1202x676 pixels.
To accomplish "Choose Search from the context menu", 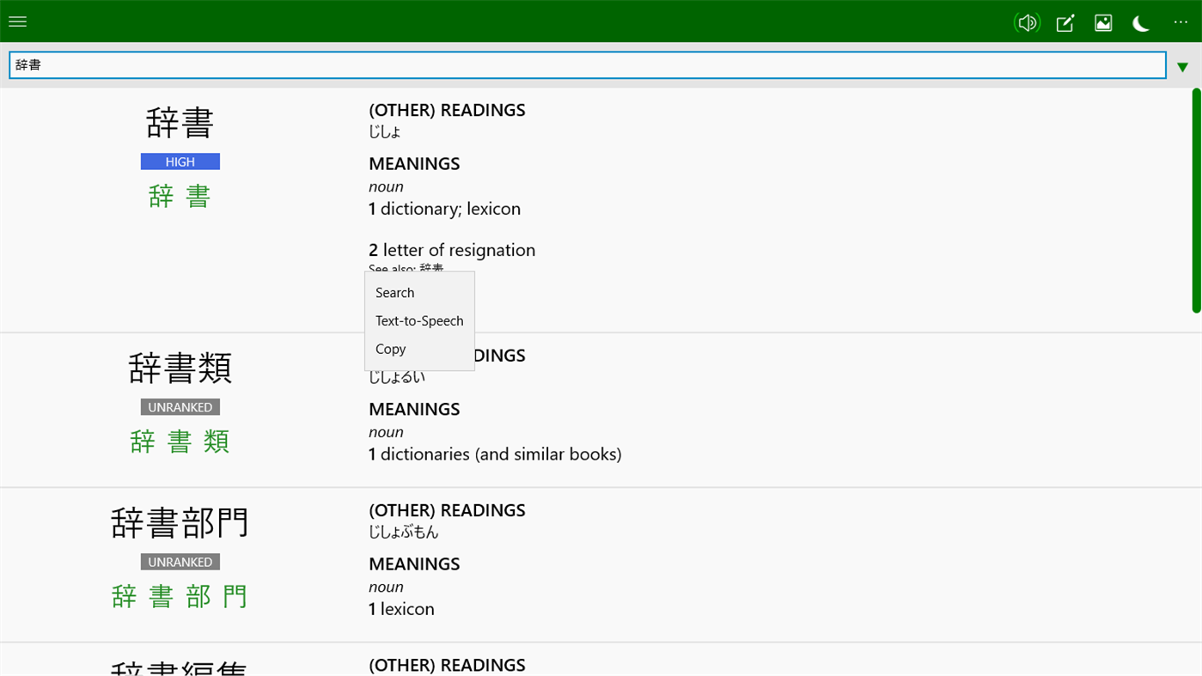I will point(394,293).
